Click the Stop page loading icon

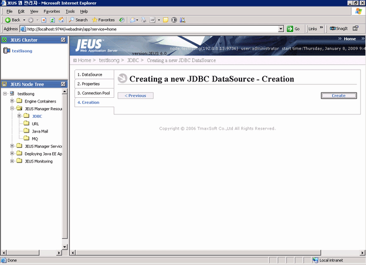coord(43,20)
